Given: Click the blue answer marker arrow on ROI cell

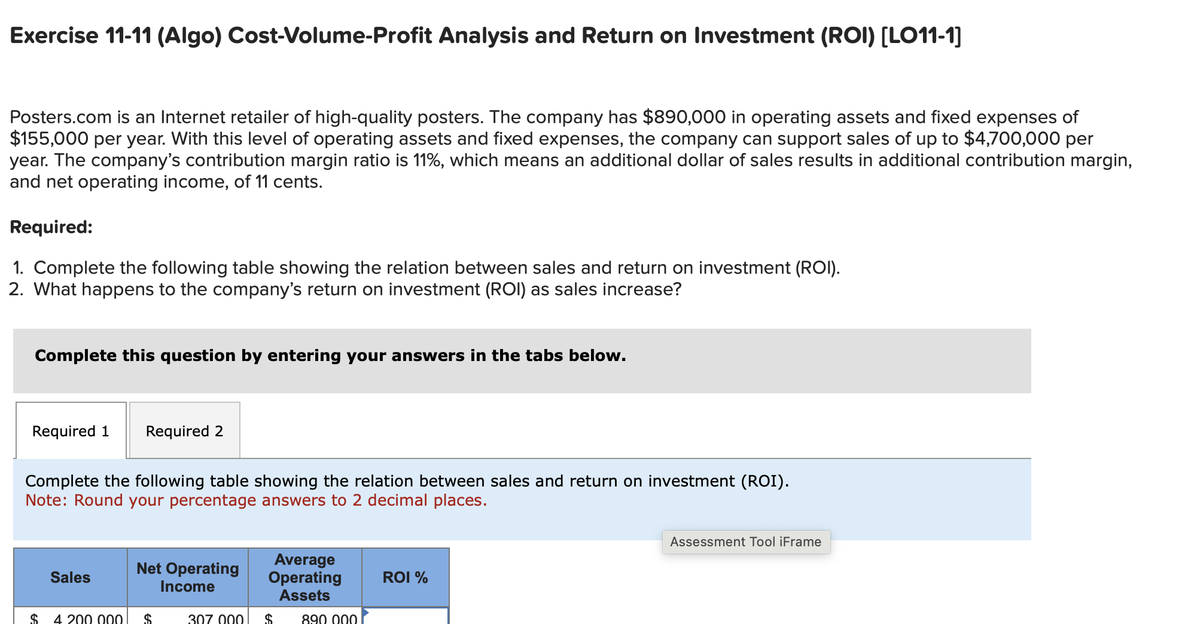Looking at the screenshot, I should pyautogui.click(x=365, y=612).
